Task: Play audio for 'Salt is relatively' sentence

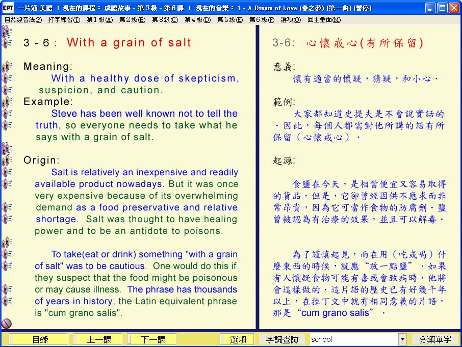Action: click(x=7, y=172)
